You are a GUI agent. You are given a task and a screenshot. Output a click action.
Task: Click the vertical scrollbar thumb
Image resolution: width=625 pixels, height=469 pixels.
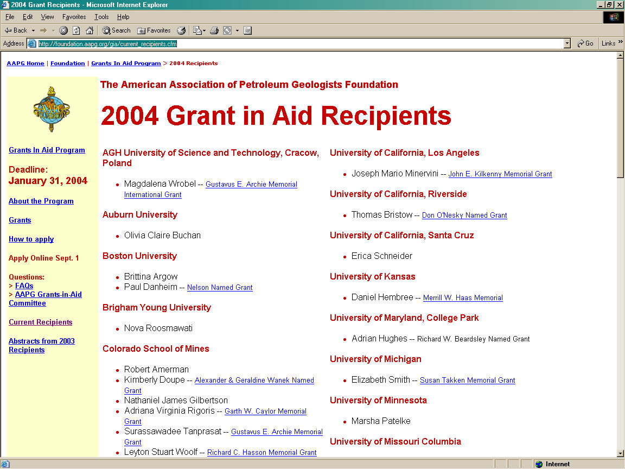620,118
